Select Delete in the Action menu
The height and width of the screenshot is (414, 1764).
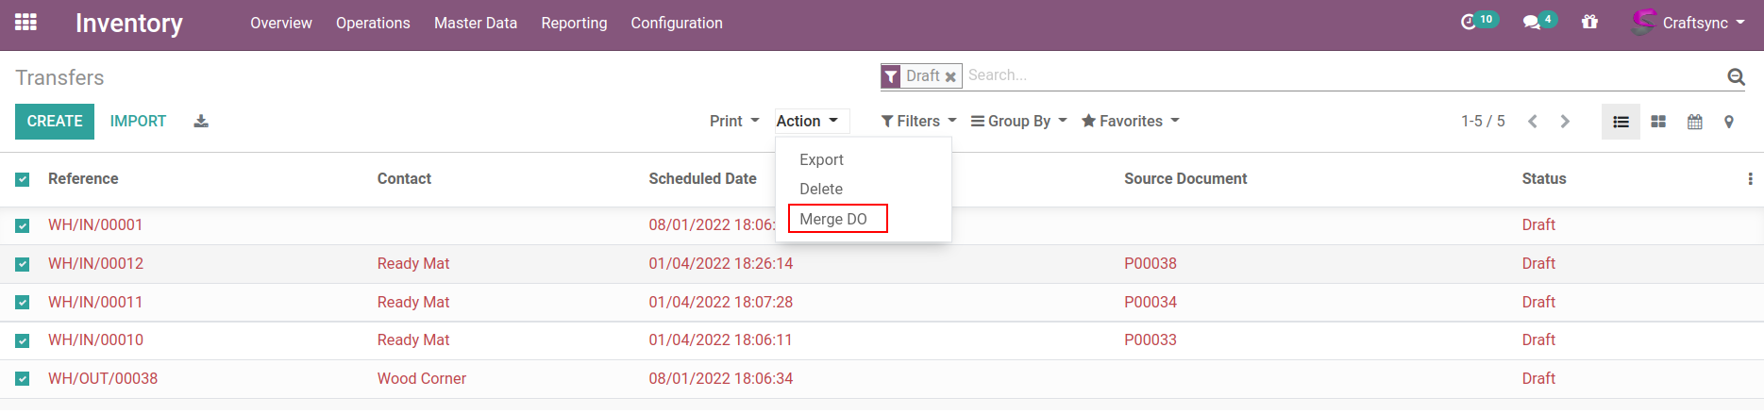pyautogui.click(x=821, y=189)
